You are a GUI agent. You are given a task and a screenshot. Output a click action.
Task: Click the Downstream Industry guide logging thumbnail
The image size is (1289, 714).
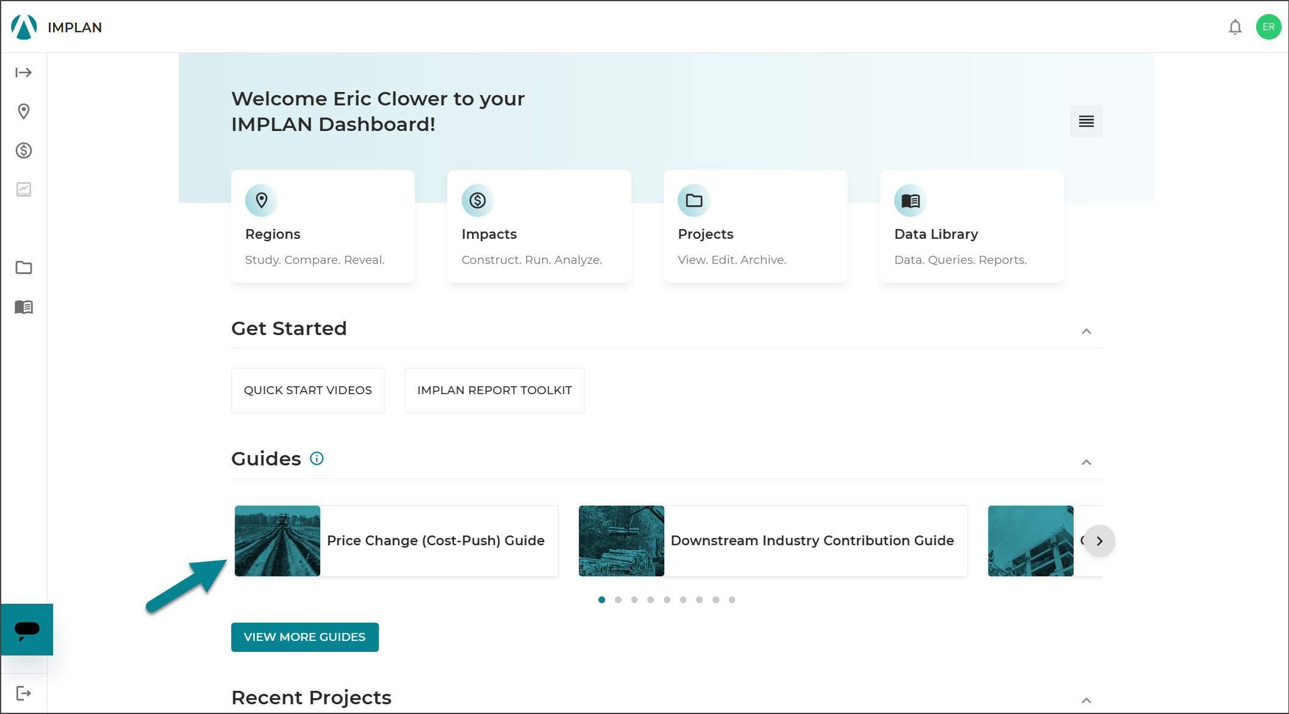(622, 541)
